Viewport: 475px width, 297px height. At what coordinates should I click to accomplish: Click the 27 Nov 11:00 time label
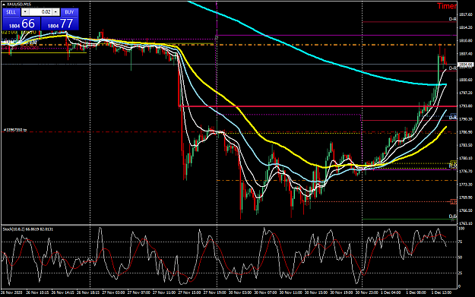164,292
